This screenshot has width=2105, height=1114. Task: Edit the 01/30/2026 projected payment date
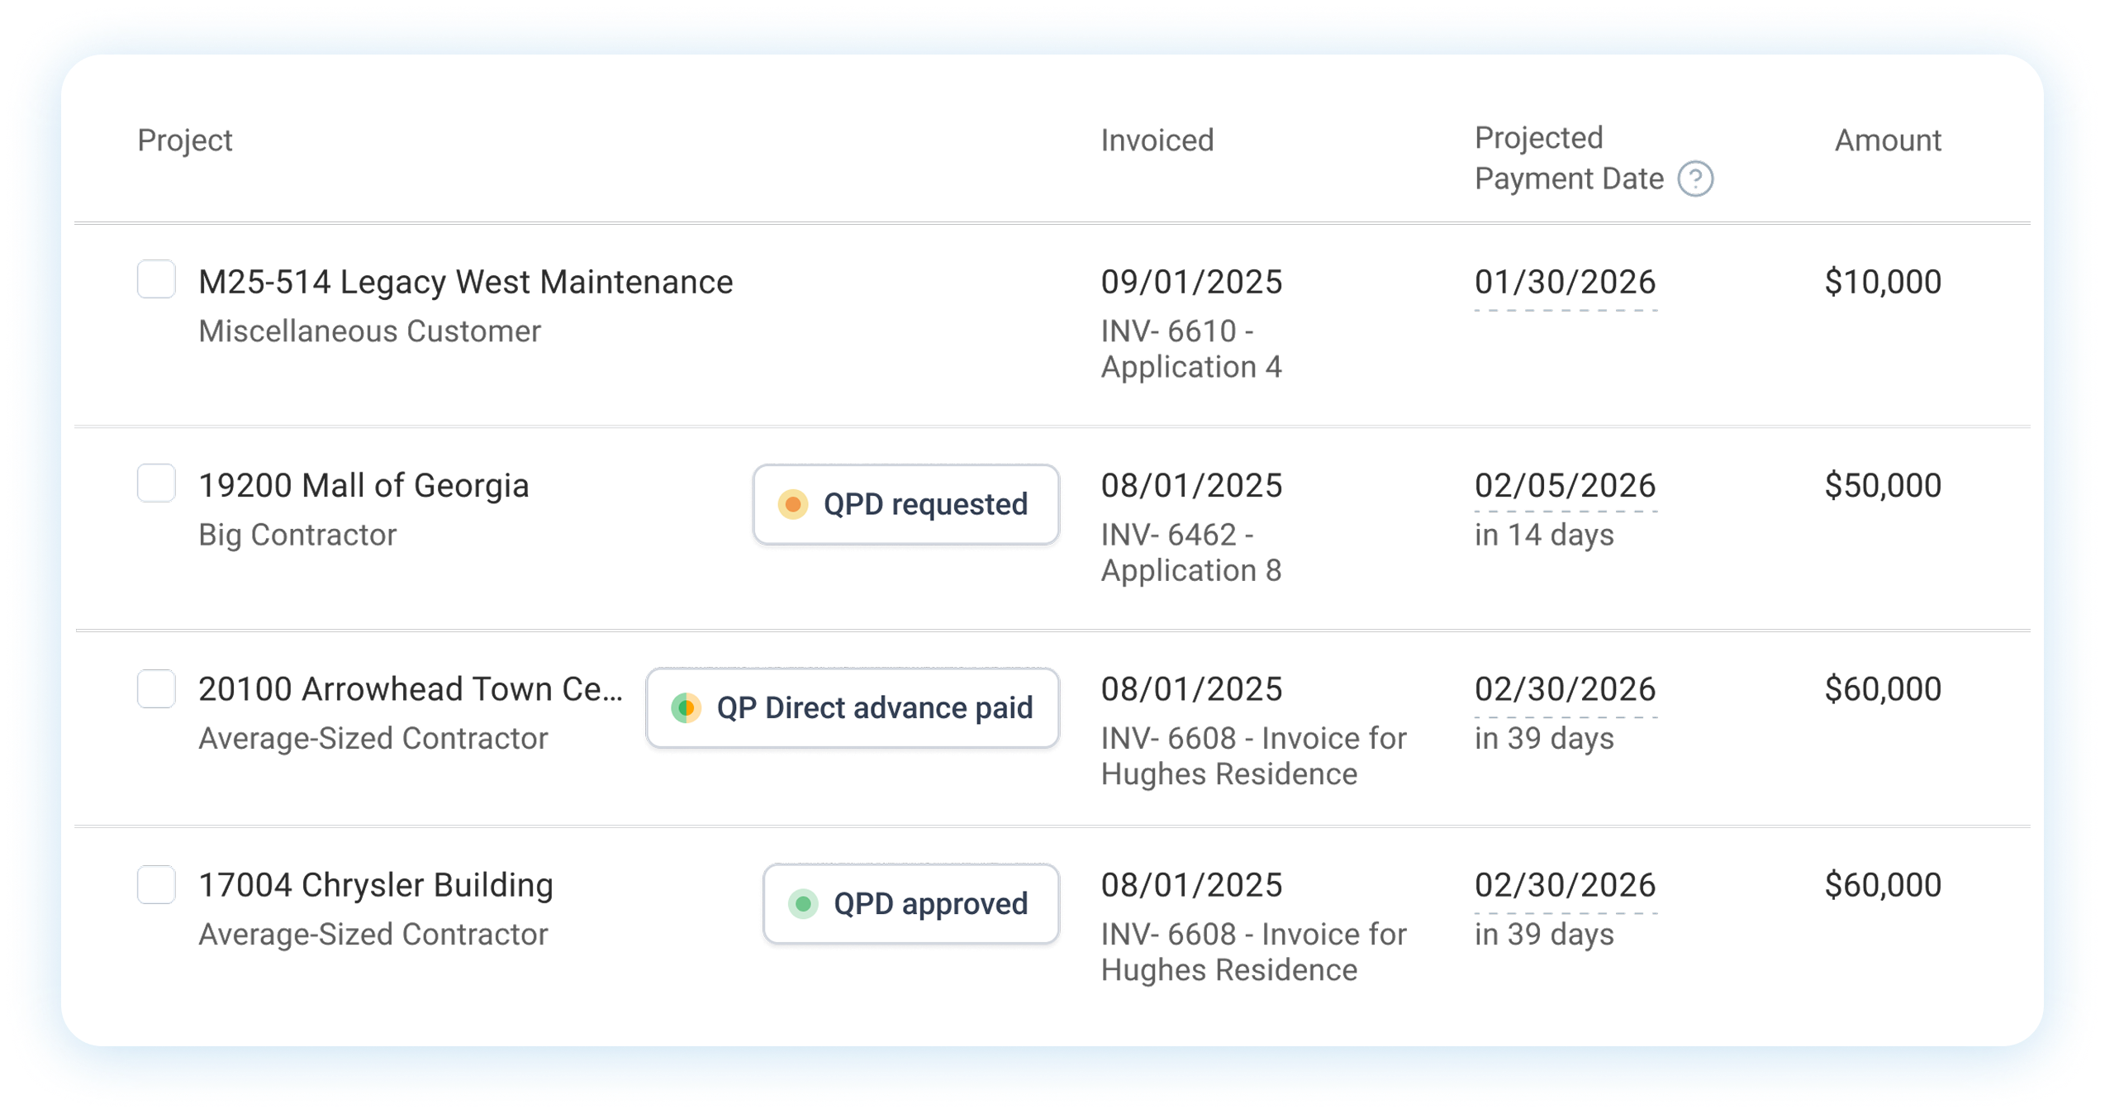click(x=1565, y=283)
